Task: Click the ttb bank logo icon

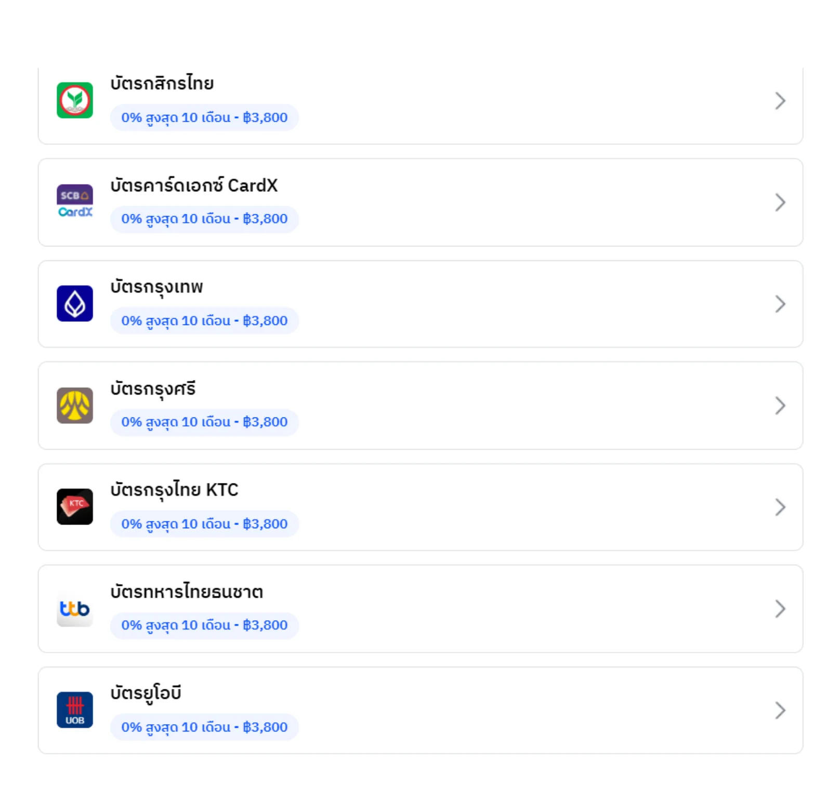Action: pyautogui.click(x=75, y=609)
